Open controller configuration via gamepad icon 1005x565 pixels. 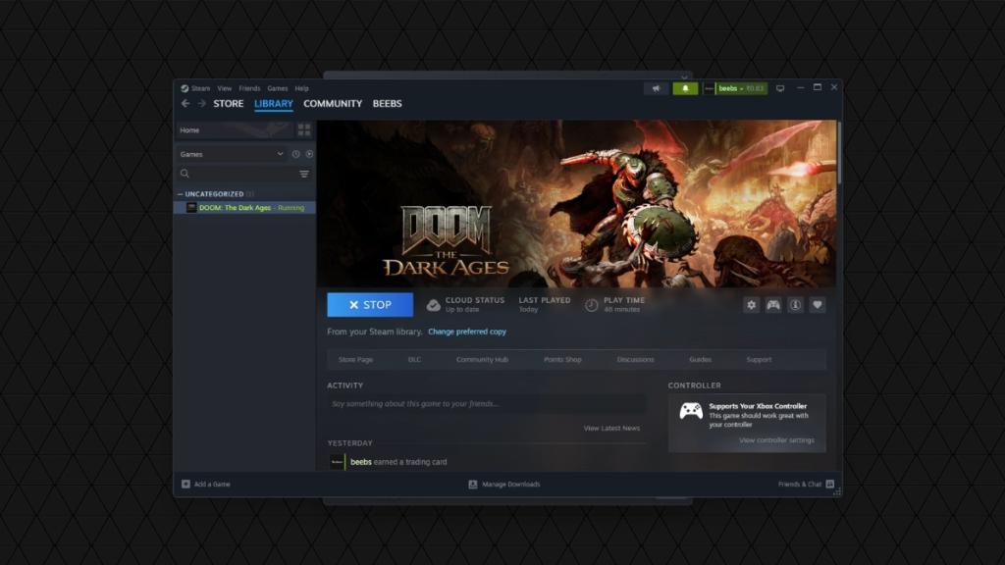pyautogui.click(x=773, y=305)
